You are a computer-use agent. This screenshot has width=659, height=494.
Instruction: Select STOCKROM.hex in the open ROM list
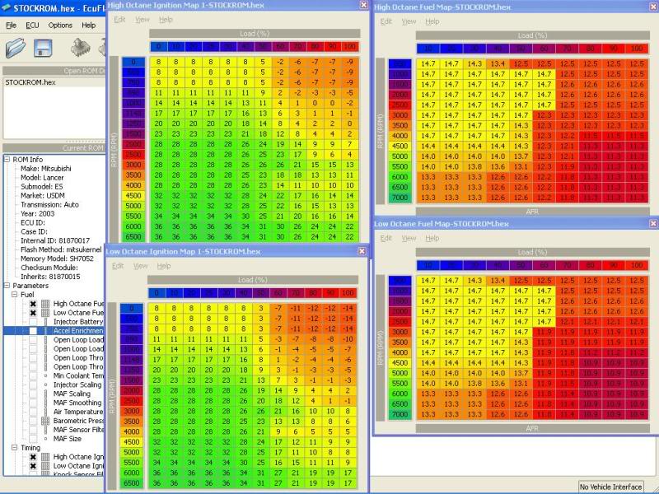coord(30,82)
